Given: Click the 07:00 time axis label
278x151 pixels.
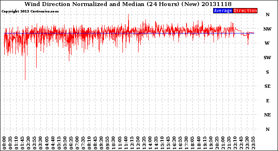Looking at the screenshot, I should [x=77, y=143].
